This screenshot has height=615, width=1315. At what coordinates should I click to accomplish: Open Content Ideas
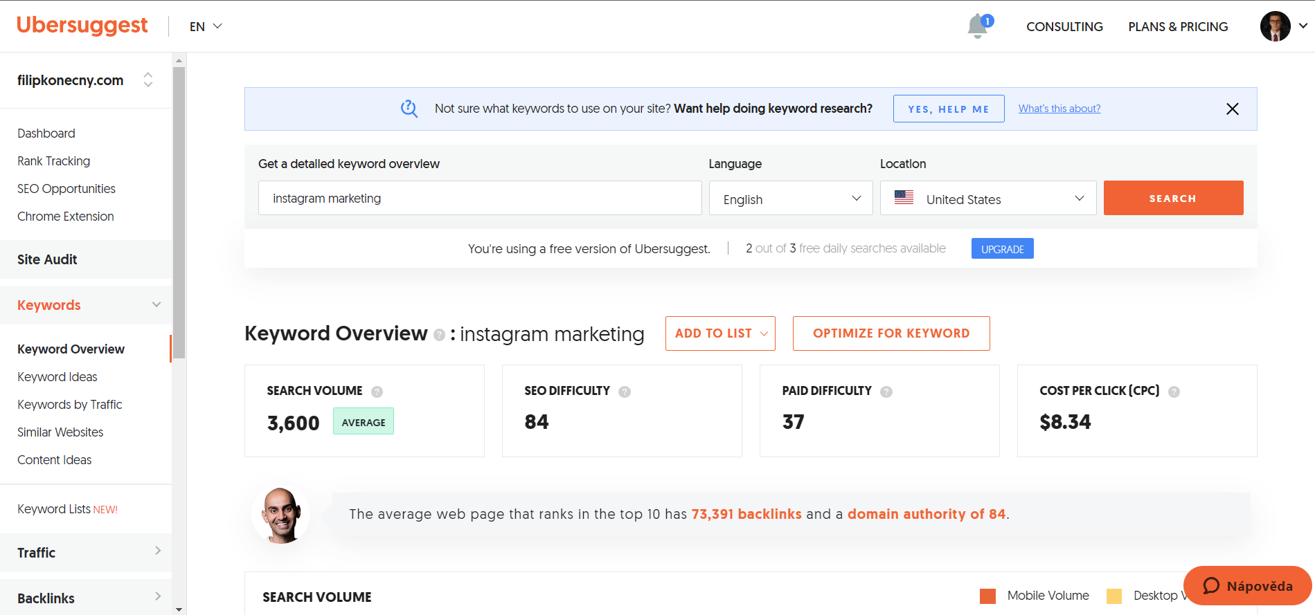tap(55, 460)
